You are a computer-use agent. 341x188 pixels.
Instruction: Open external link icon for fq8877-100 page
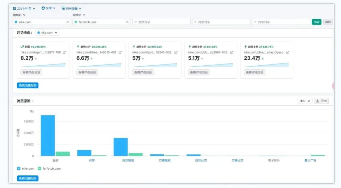pyautogui.click(x=64, y=52)
